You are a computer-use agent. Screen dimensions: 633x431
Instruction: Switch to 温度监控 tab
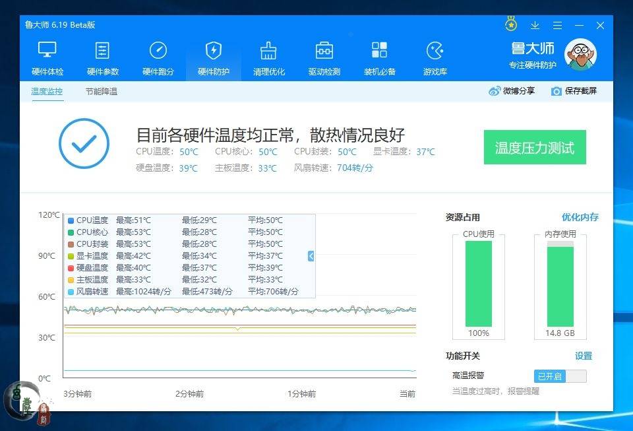pyautogui.click(x=47, y=92)
